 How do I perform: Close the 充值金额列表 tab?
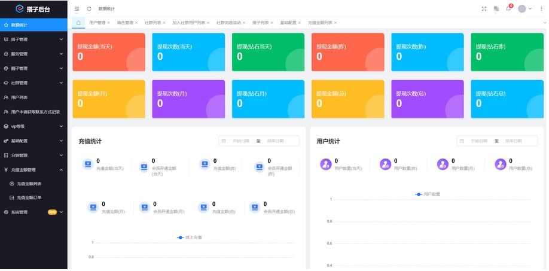335,23
